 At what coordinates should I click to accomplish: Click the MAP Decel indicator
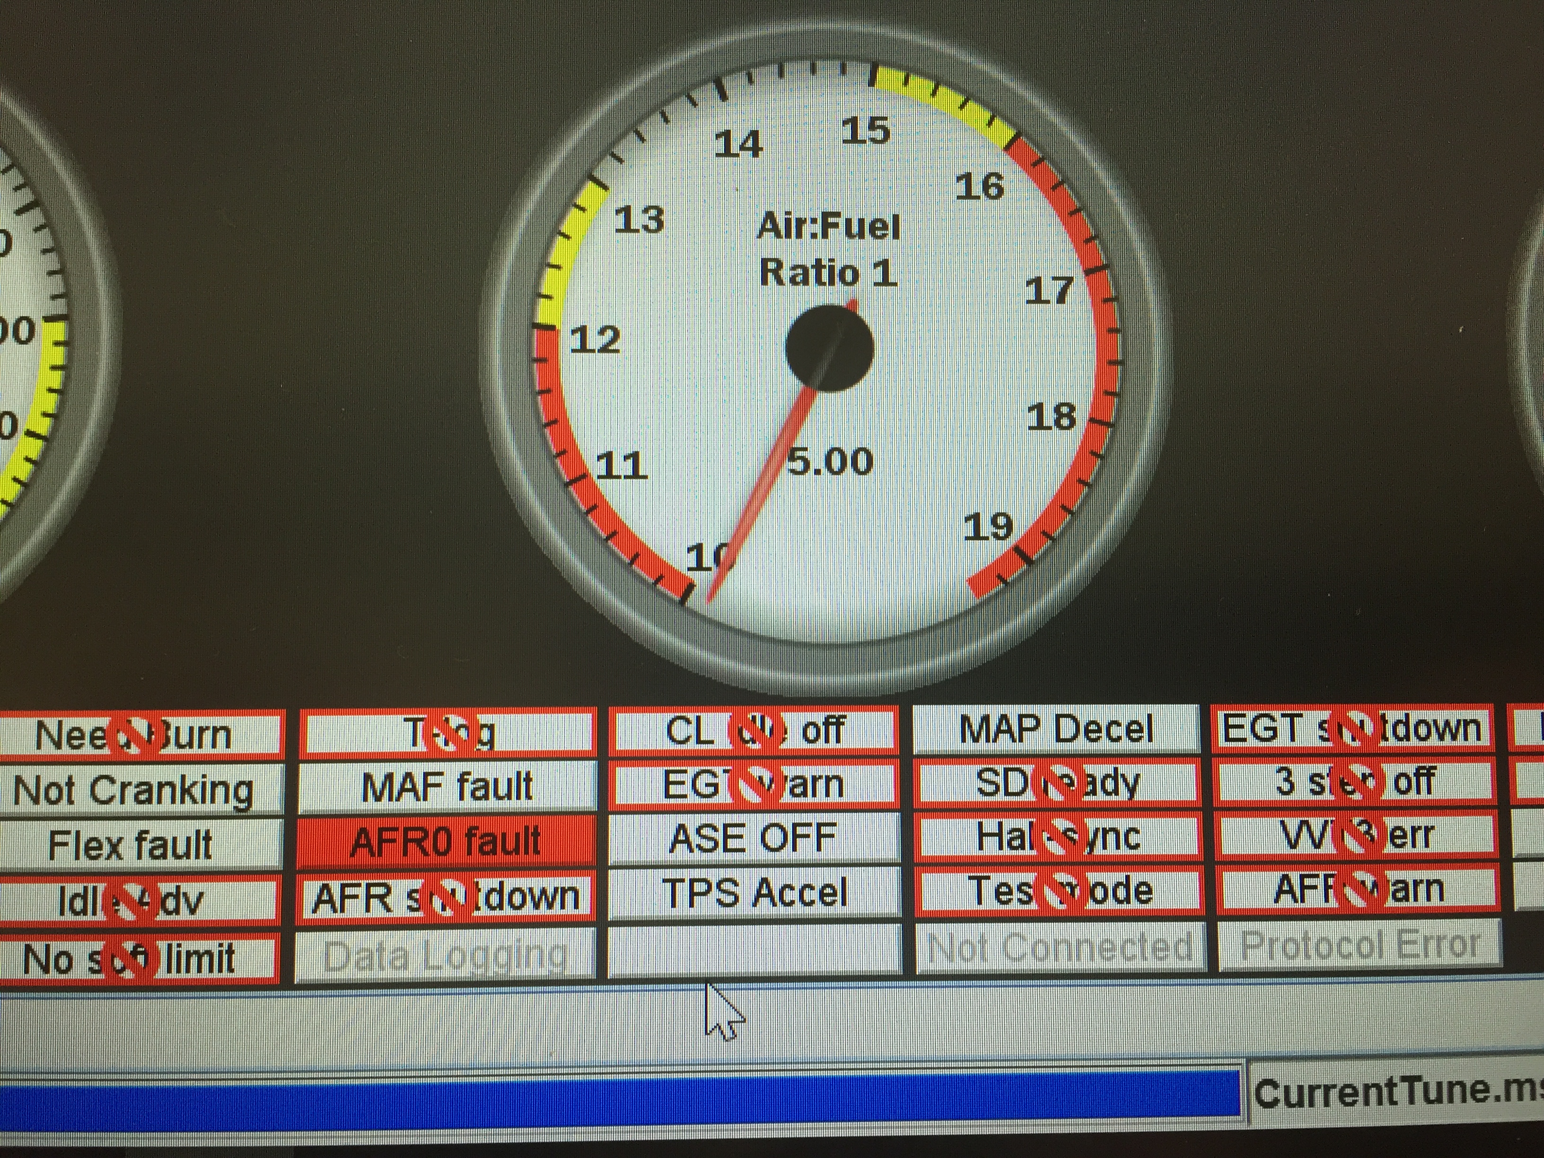(1056, 729)
